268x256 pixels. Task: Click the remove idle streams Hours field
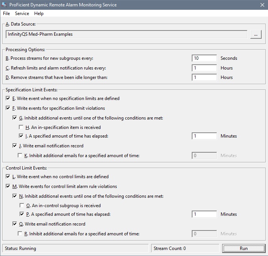204,77
